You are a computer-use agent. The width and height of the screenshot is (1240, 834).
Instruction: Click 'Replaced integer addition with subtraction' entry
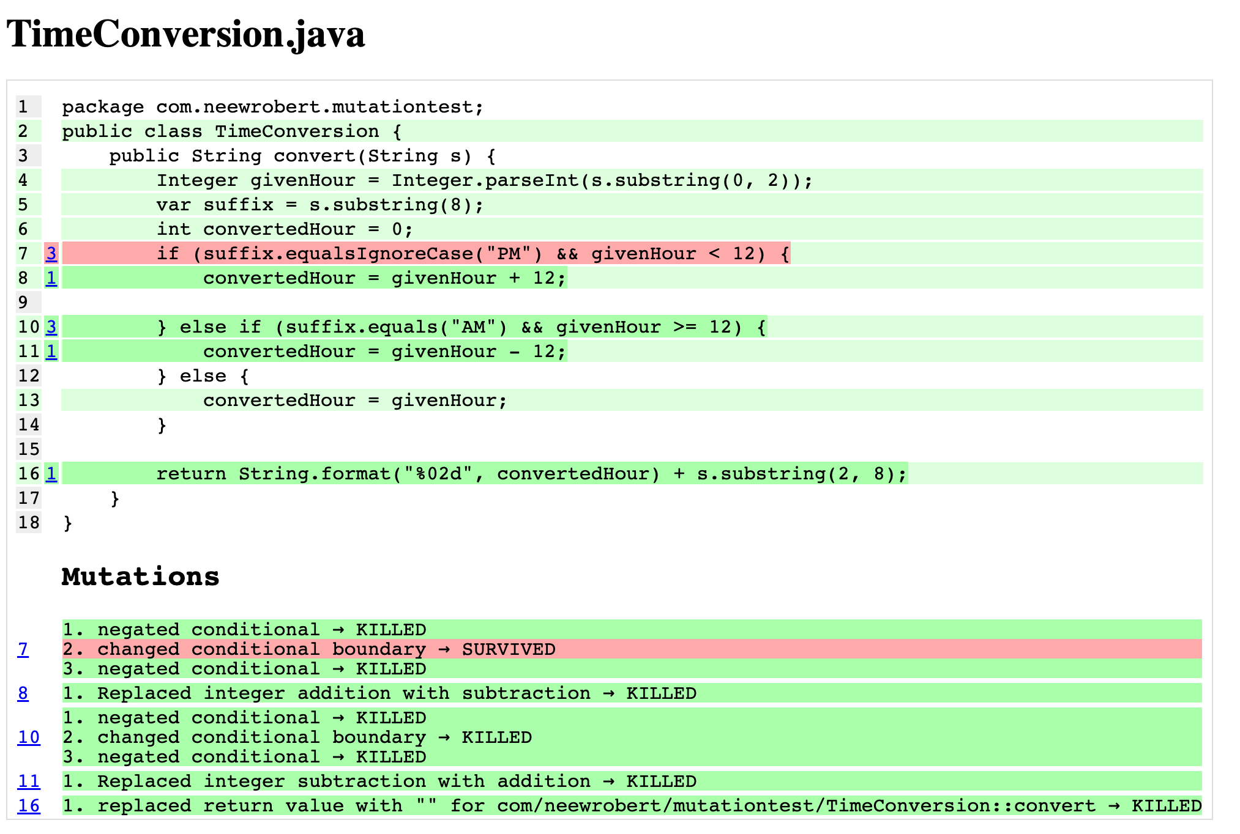pos(379,693)
